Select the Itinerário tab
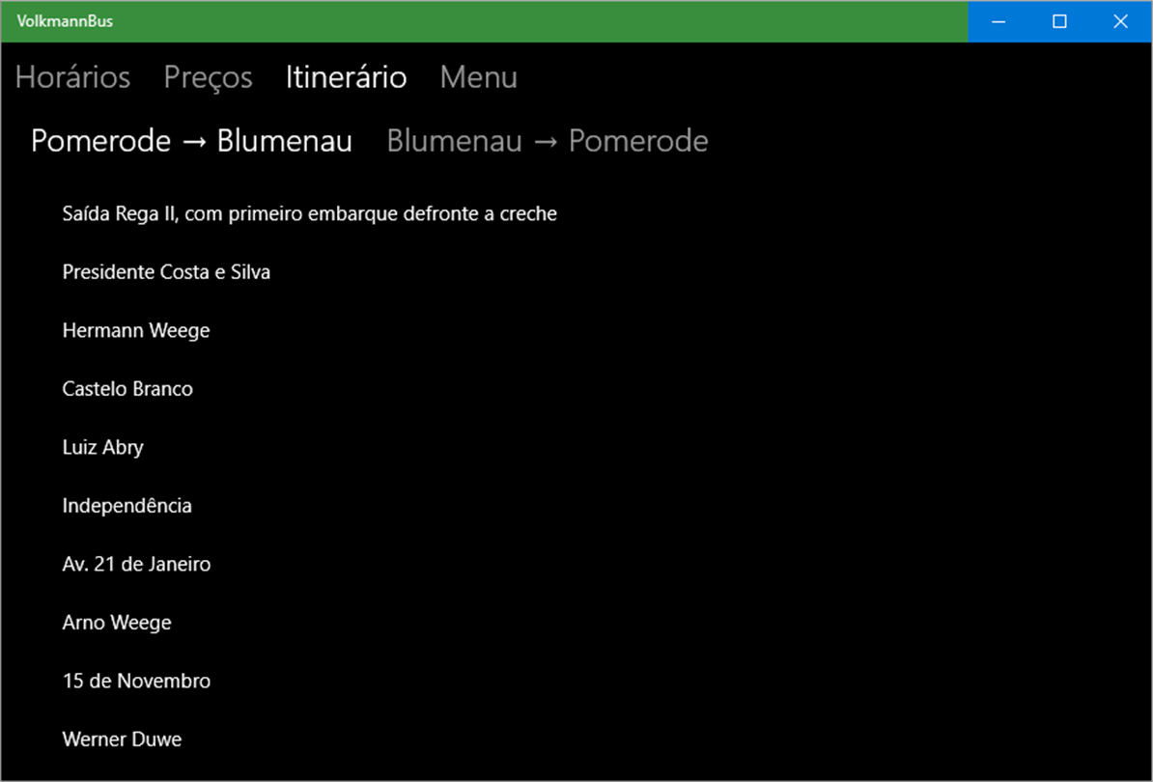 coord(346,77)
